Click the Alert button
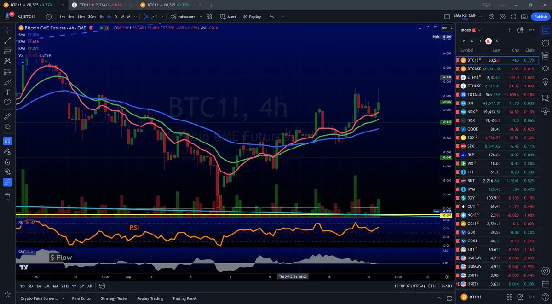The width and height of the screenshot is (552, 304). pyautogui.click(x=228, y=17)
